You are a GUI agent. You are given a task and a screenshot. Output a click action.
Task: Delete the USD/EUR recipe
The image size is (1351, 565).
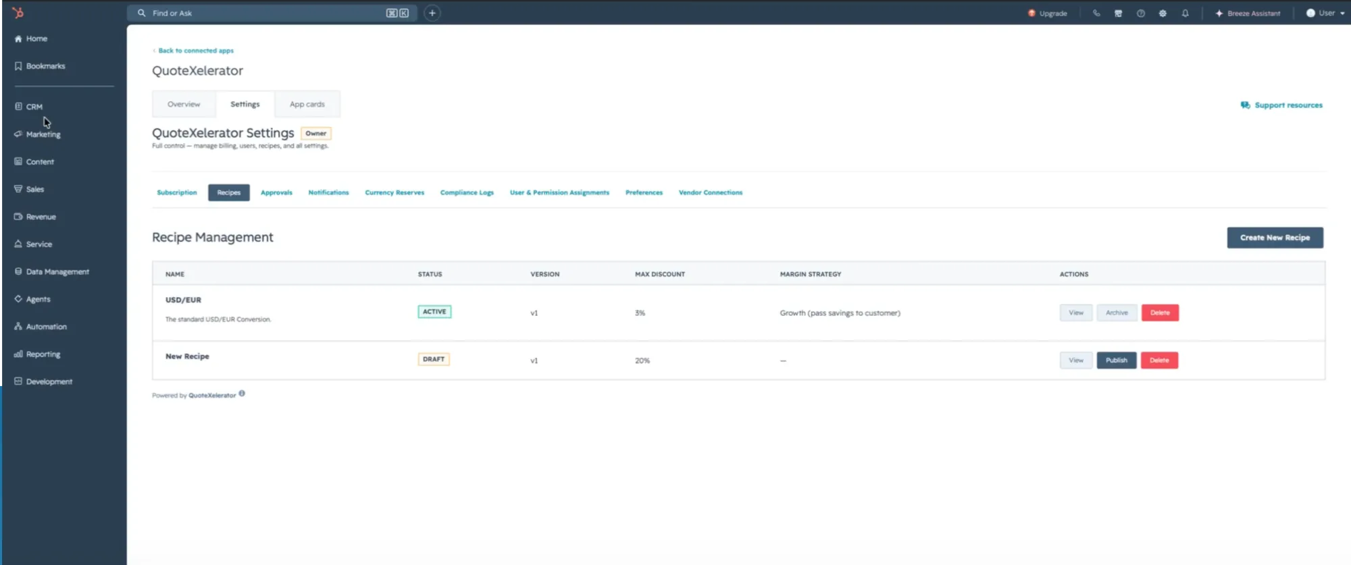(x=1160, y=313)
